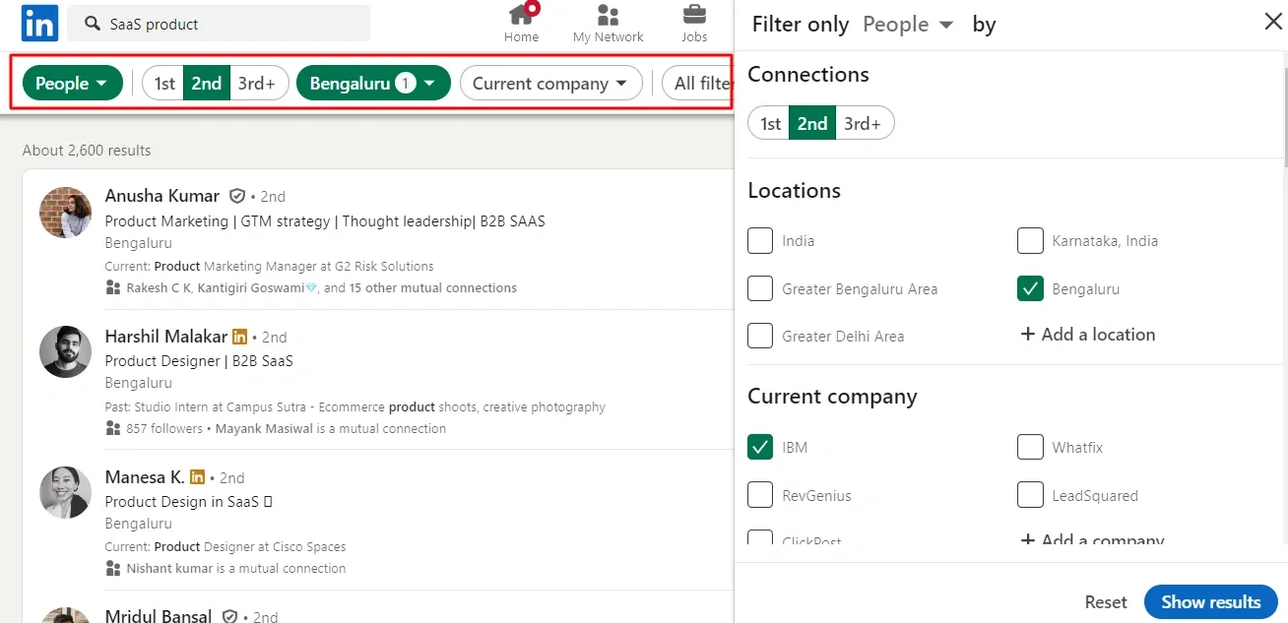Click Add a location
The image size is (1288, 623).
[x=1087, y=335]
